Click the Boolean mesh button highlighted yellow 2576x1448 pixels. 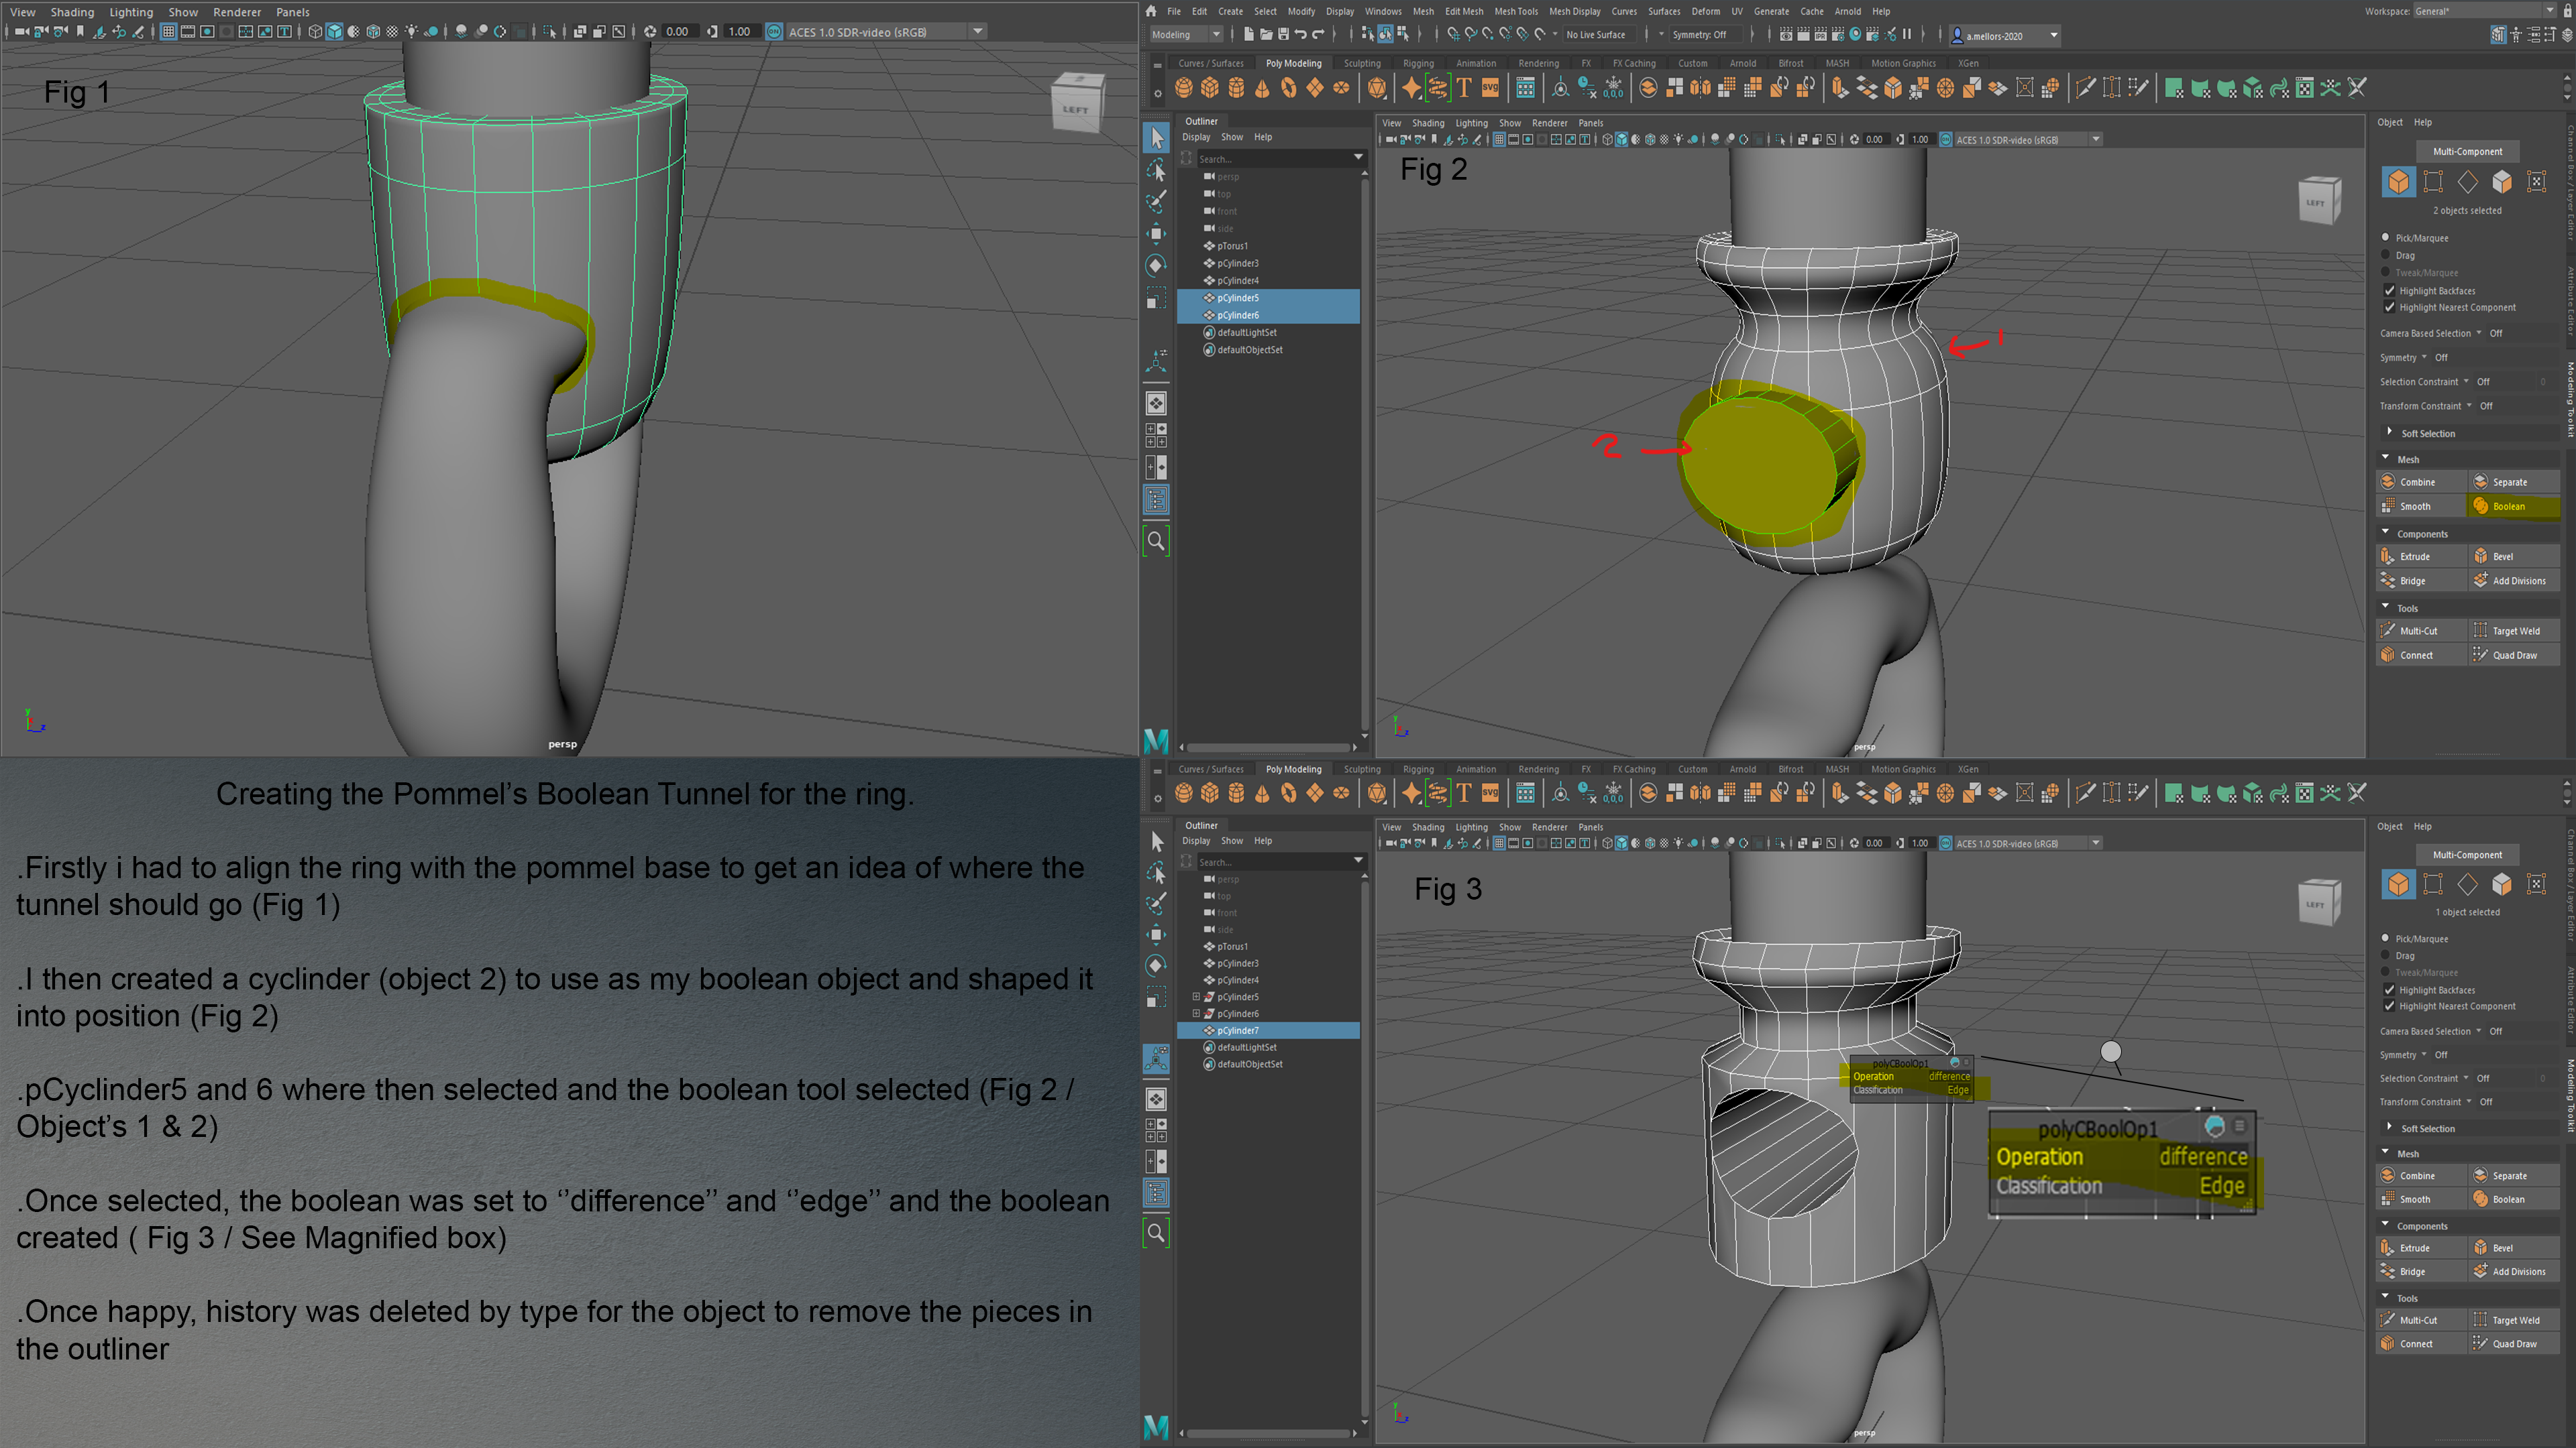pyautogui.click(x=2509, y=507)
